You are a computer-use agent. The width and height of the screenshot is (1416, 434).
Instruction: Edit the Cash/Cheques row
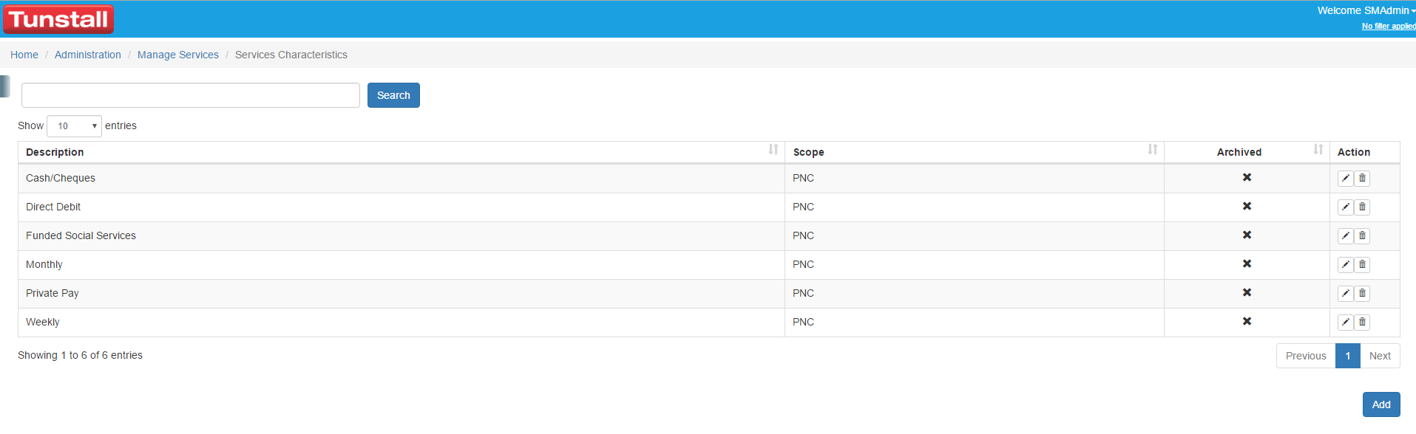point(1346,178)
